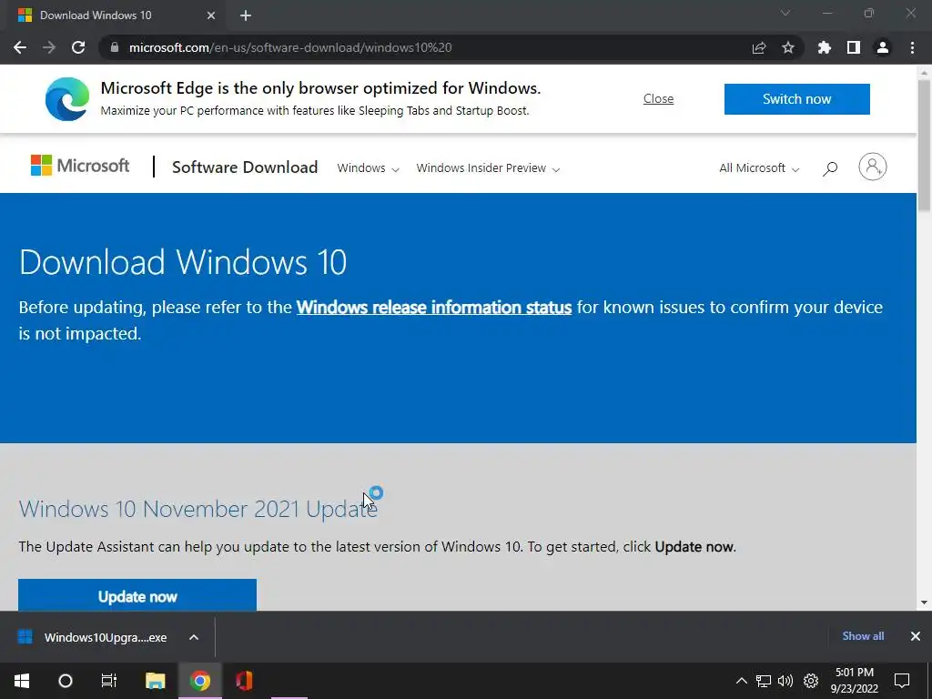932x699 pixels.
Task: Open the Software Download link
Action: (x=245, y=167)
